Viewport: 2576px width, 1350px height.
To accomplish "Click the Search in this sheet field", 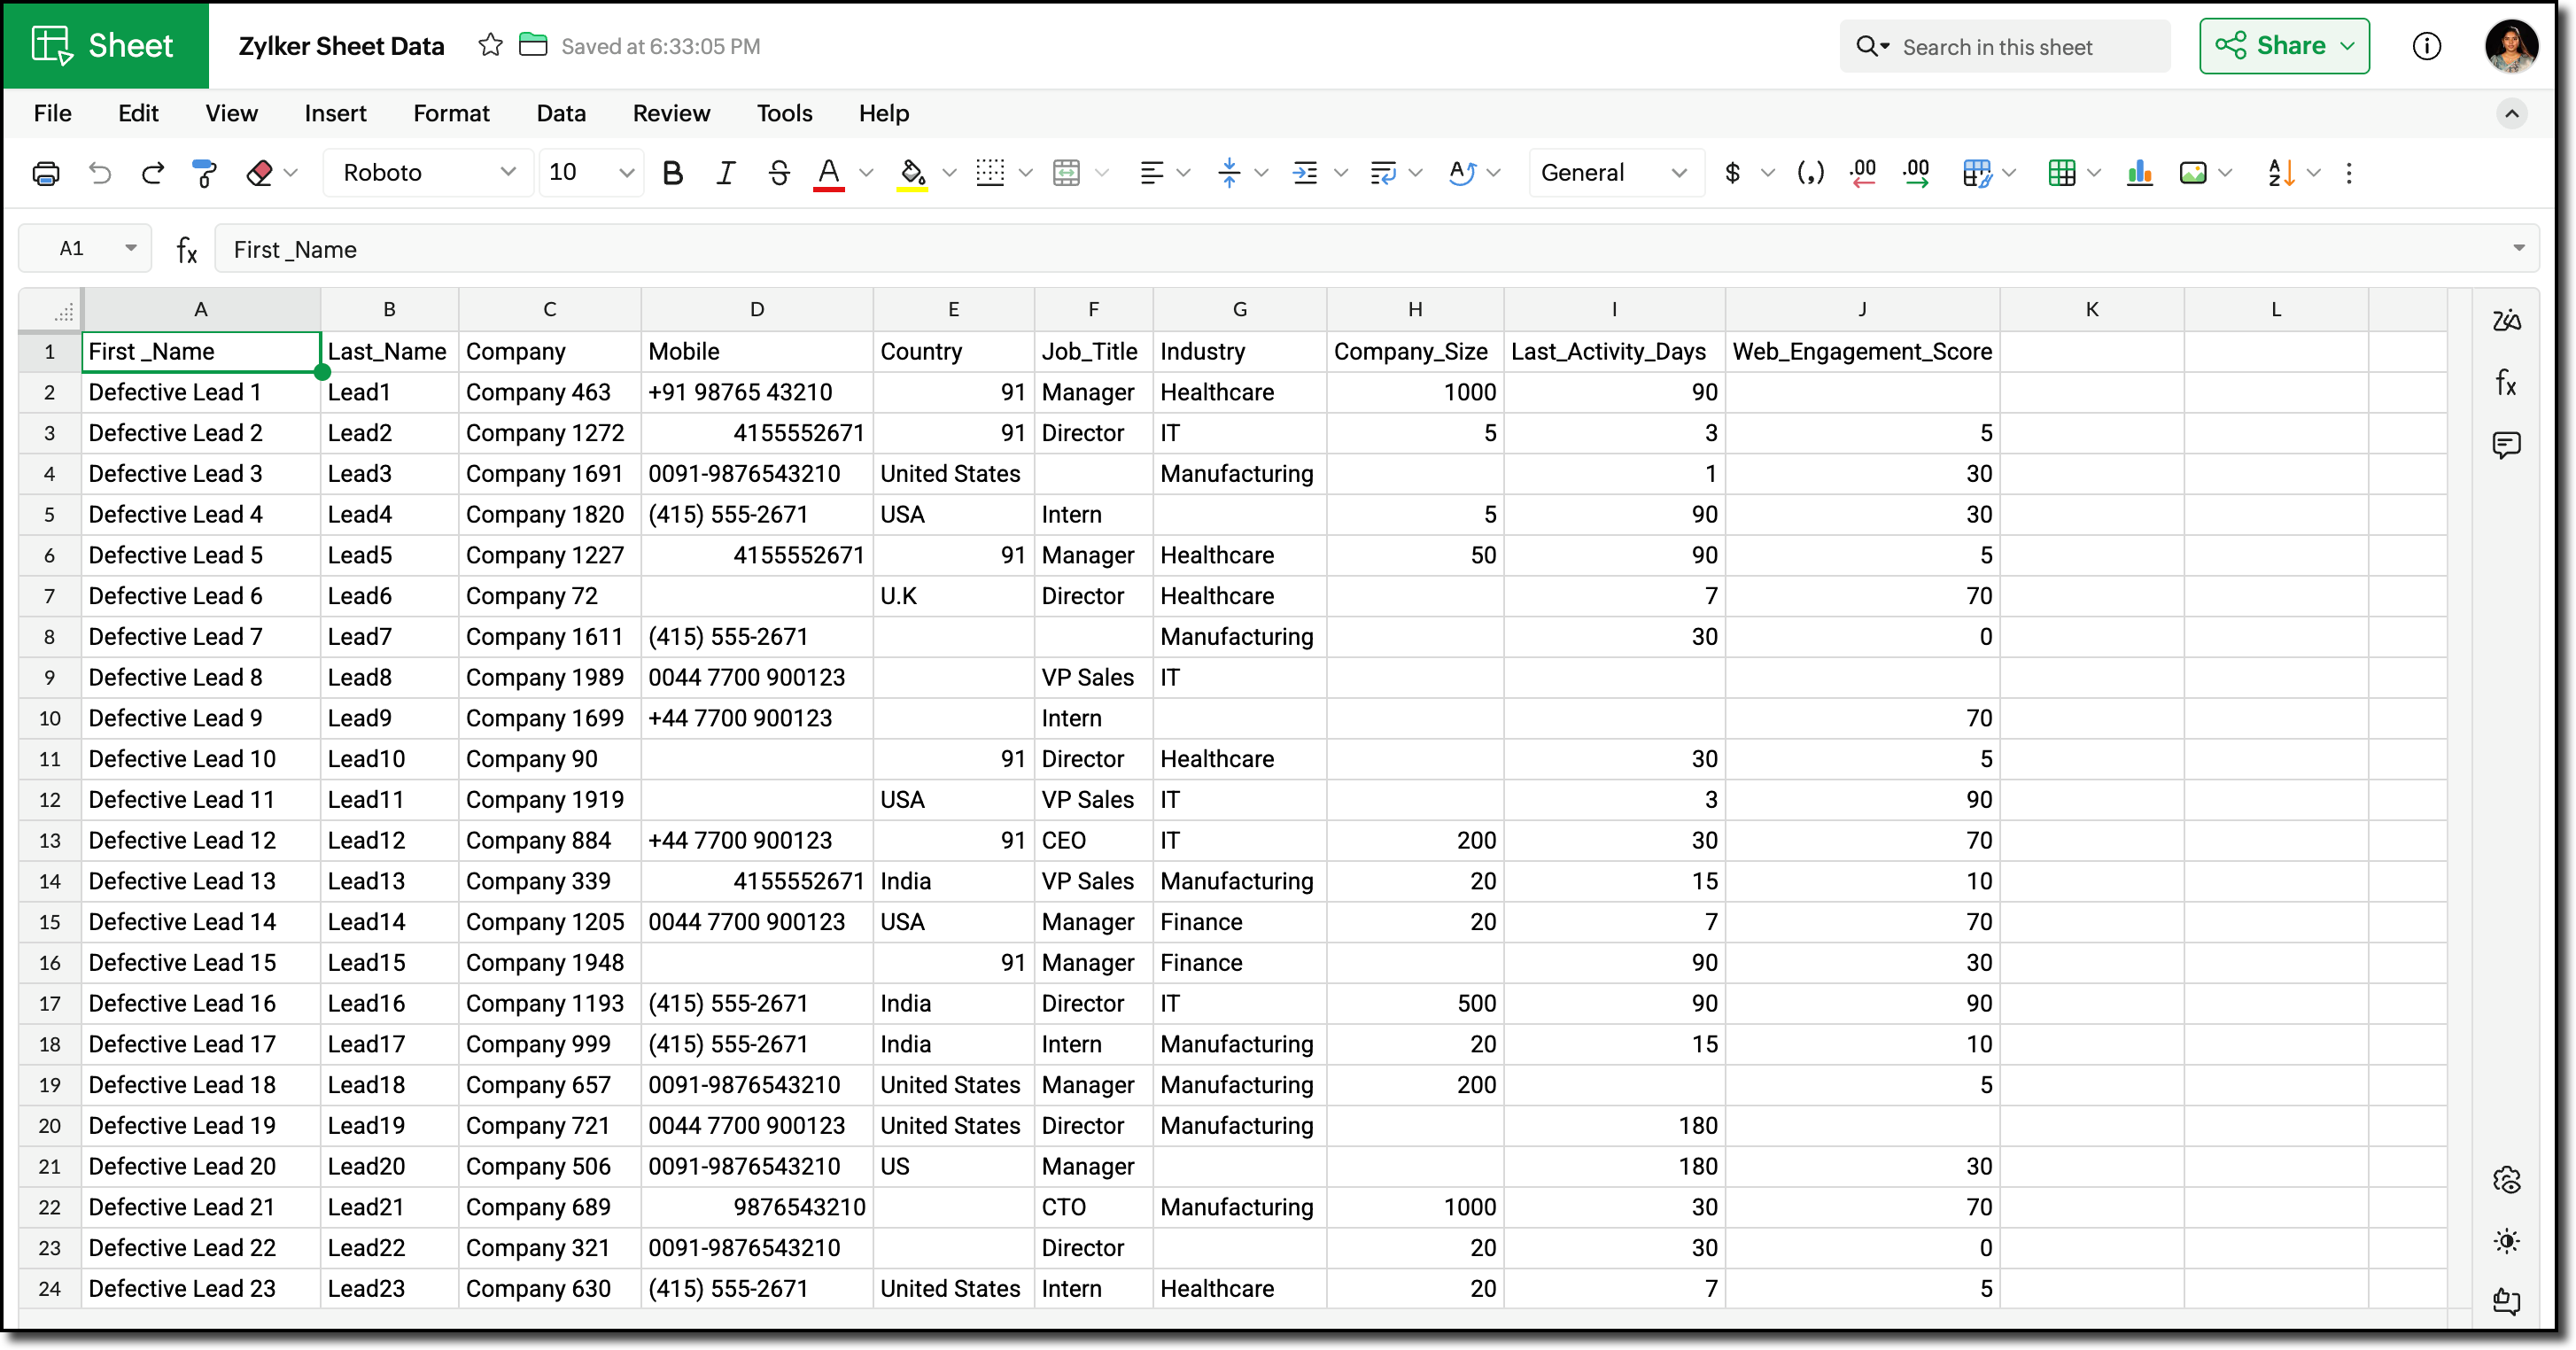I will 2020,47.
